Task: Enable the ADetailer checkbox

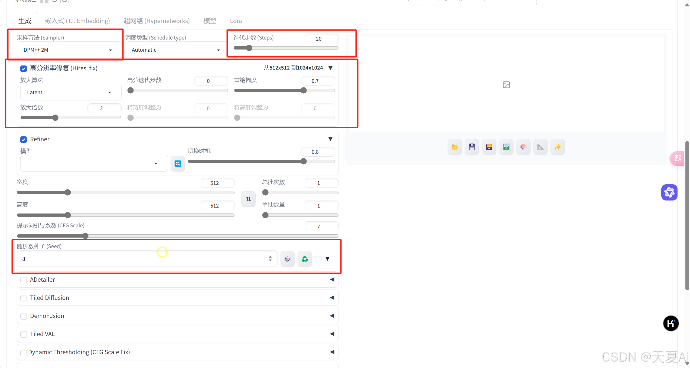Action: pos(24,280)
